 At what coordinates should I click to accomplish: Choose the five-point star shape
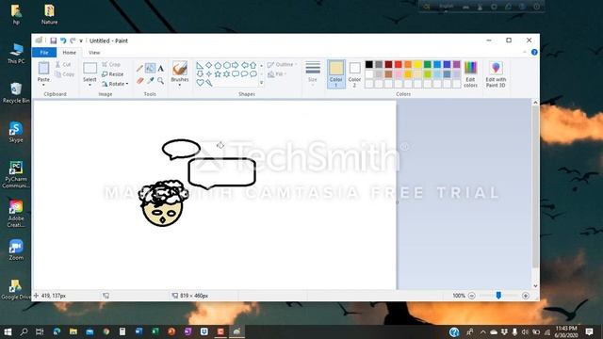218,73
